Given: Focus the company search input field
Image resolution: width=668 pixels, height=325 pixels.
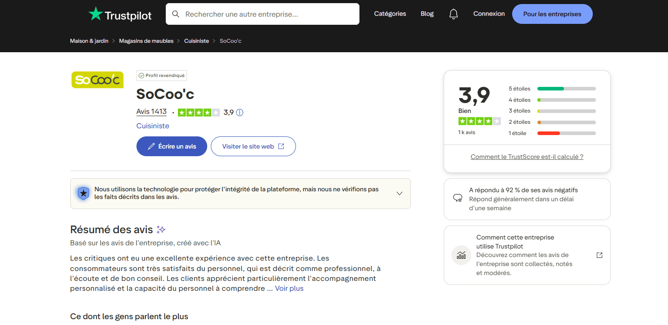Looking at the screenshot, I should (x=269, y=14).
